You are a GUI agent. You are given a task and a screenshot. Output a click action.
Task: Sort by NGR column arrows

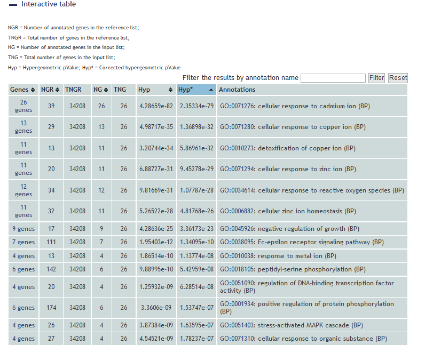(57, 90)
